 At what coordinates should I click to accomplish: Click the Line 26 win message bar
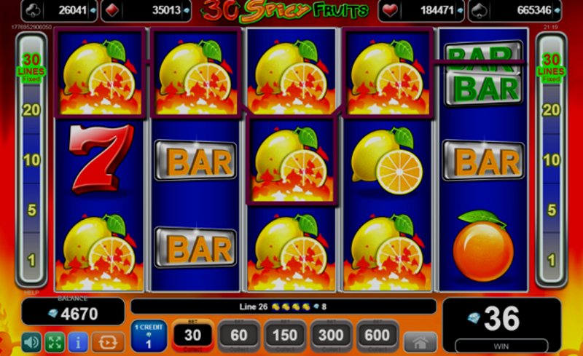click(x=283, y=307)
